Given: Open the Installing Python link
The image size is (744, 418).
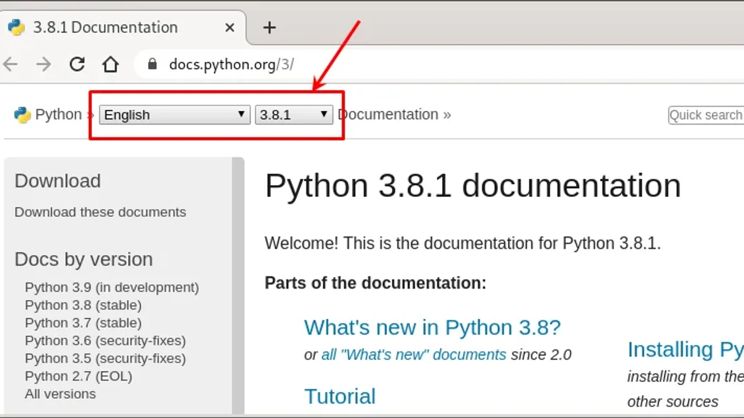Looking at the screenshot, I should click(686, 350).
